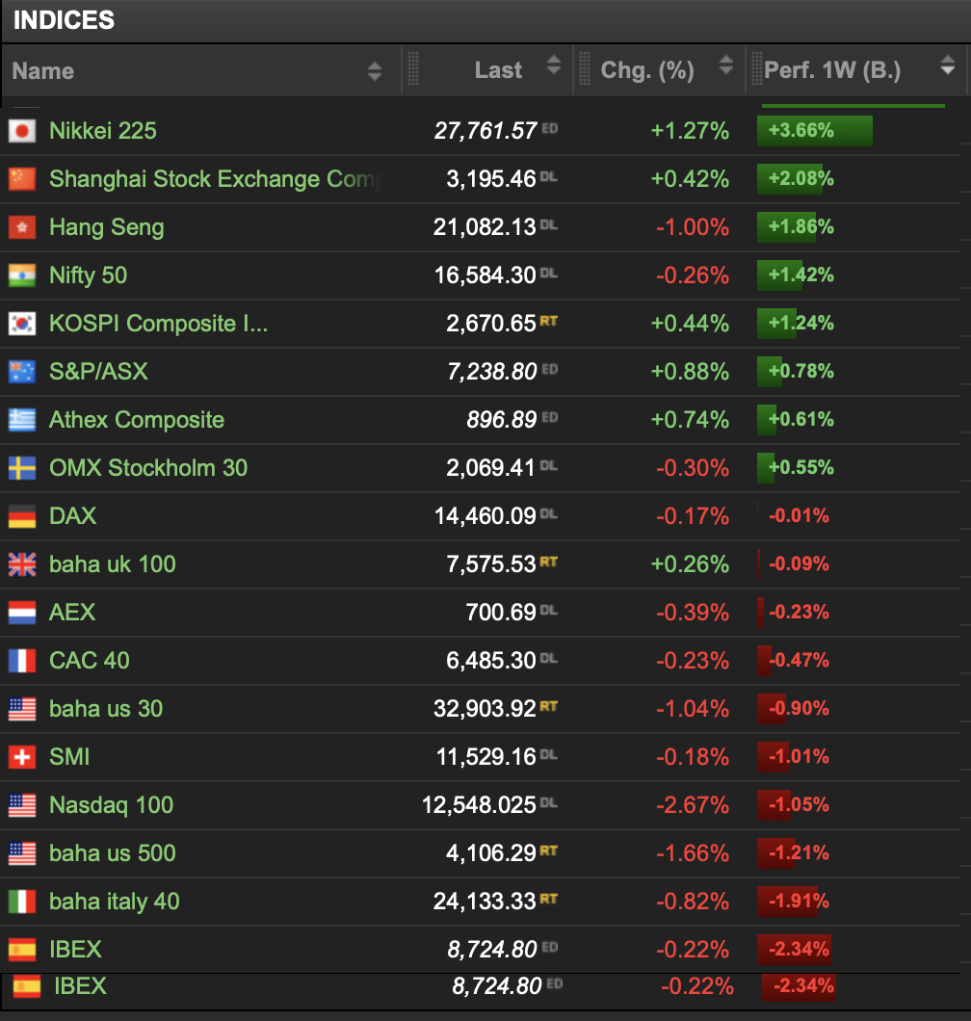Click the Switzerland flag beside SMI
The width and height of the screenshot is (971, 1021).
(22, 757)
